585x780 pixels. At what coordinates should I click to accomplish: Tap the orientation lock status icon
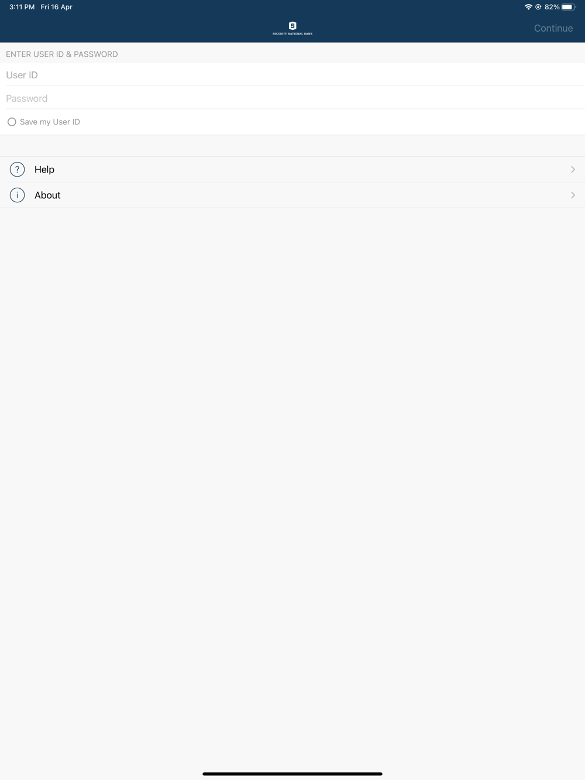coord(538,7)
